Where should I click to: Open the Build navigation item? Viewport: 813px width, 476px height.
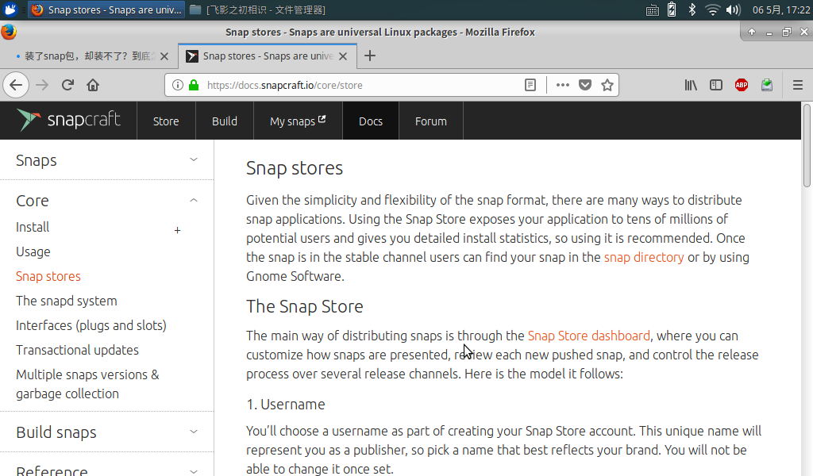225,121
